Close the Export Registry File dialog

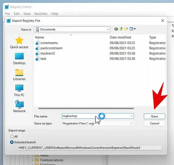click(162, 21)
